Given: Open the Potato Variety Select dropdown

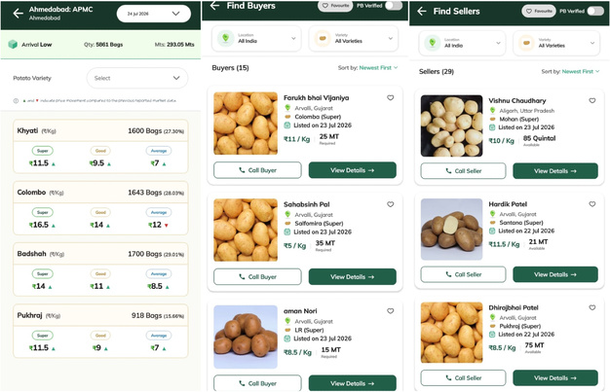Looking at the screenshot, I should click(x=137, y=78).
